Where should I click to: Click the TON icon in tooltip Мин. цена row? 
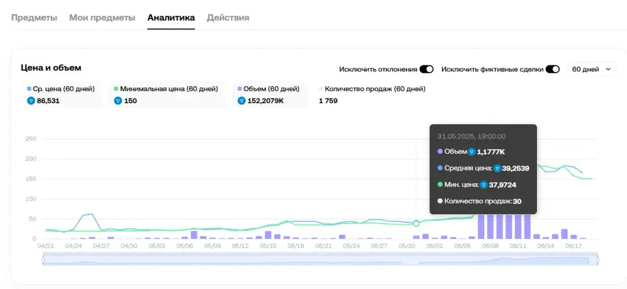click(484, 185)
